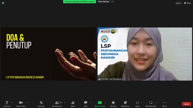Click the 'You are viewing LSP PIM's screen' banner
The height and width of the screenshot is (108, 193).
tap(79, 2)
